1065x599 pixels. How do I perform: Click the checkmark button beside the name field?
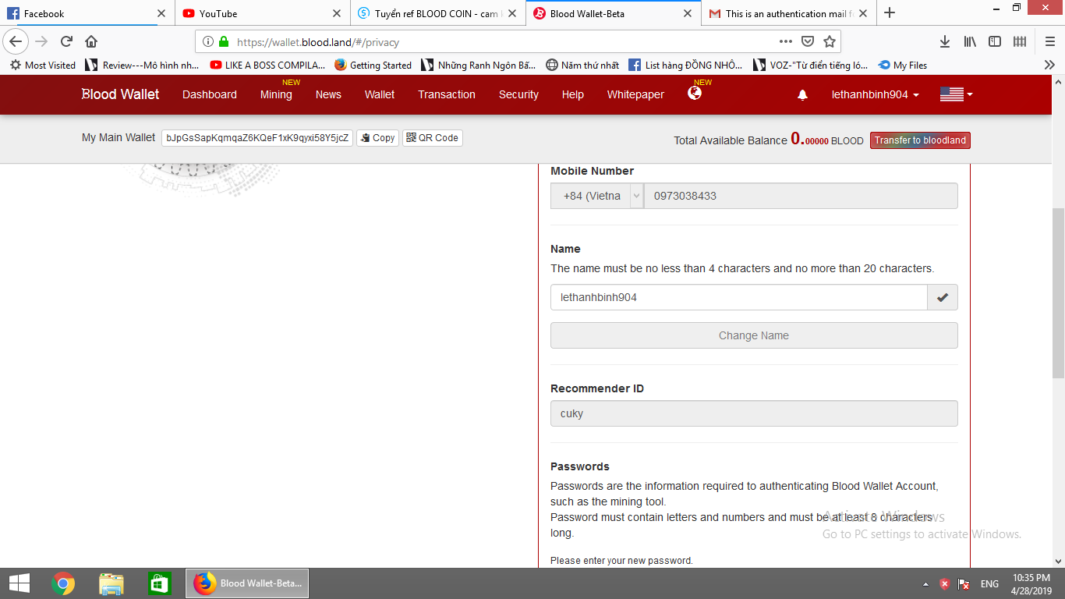pos(943,297)
